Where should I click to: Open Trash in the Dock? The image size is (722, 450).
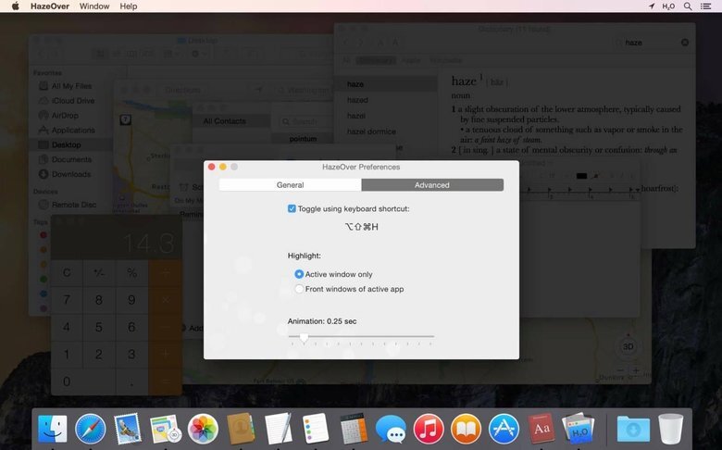point(671,429)
